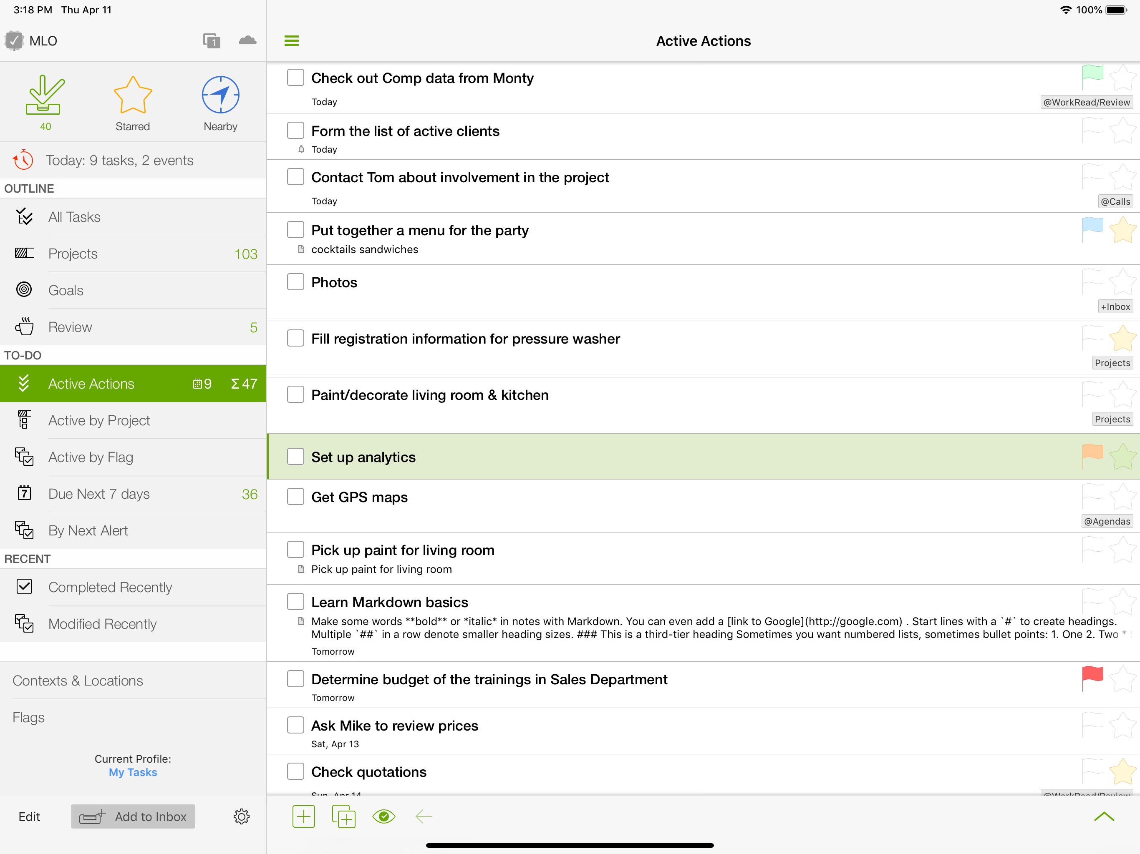Open the My Tasks profile link
Viewport: 1140px width, 854px height.
133,772
